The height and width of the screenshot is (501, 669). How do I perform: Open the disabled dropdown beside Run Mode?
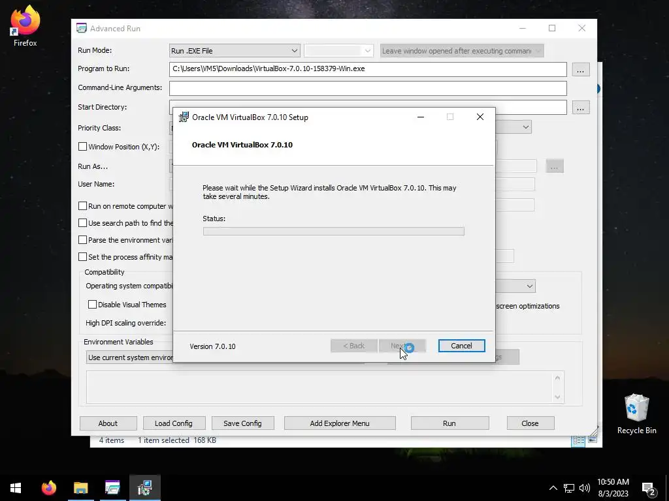coord(339,51)
